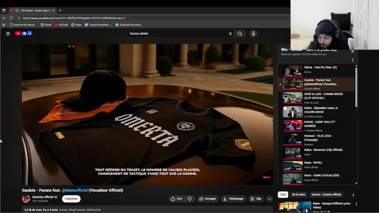
Task: Clear the search box text
Action: (x=230, y=34)
